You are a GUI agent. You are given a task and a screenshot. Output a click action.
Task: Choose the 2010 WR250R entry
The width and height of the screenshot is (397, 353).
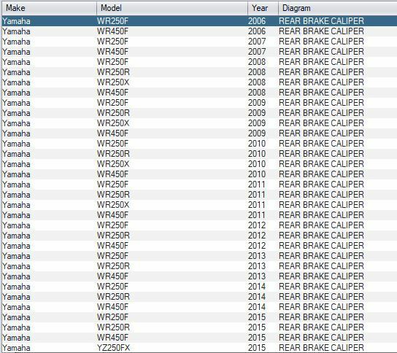click(199, 154)
